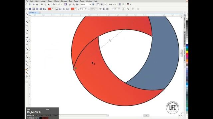Click the Reverse Fill icon in property bar

pos(100,9)
